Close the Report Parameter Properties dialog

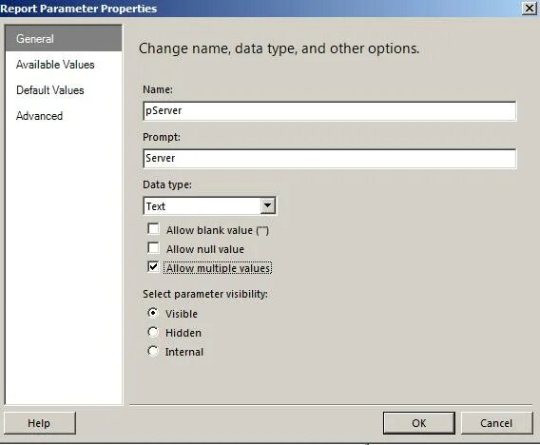[530, 8]
